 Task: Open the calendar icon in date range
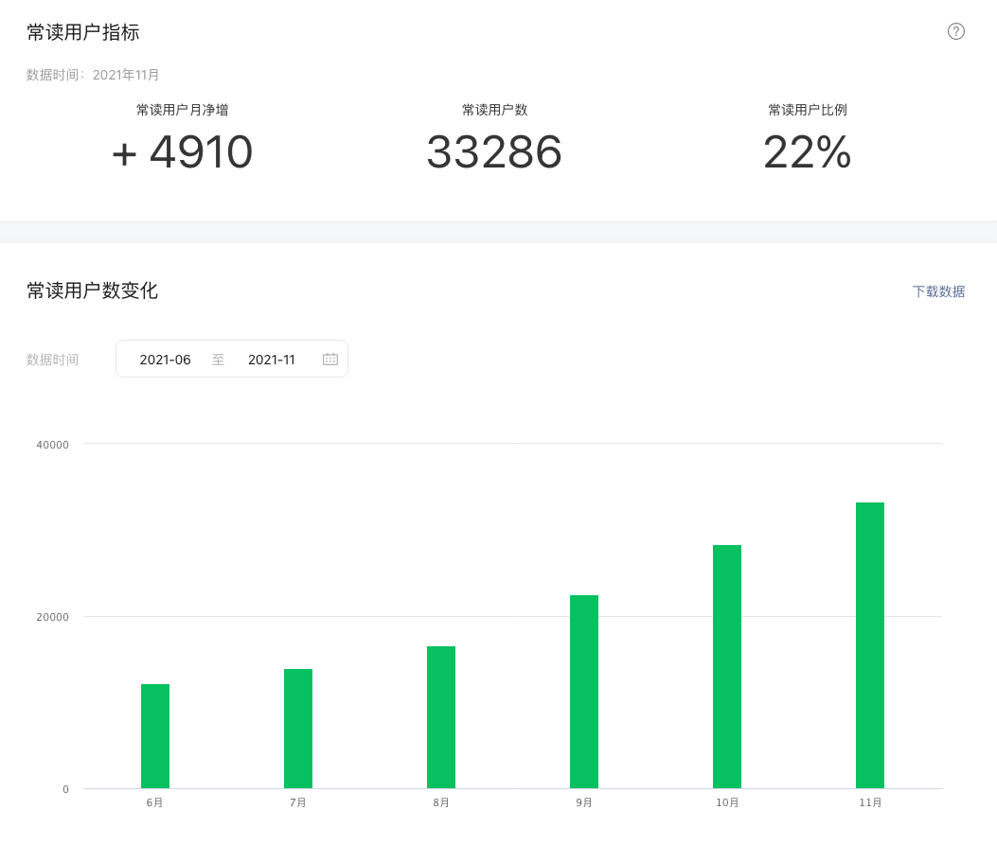(330, 360)
